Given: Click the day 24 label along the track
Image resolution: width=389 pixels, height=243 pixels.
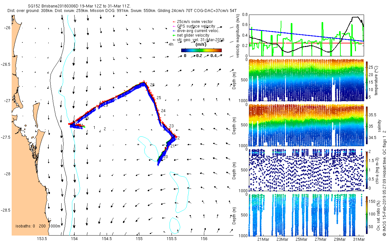Looking at the screenshot, I should coord(163,111).
